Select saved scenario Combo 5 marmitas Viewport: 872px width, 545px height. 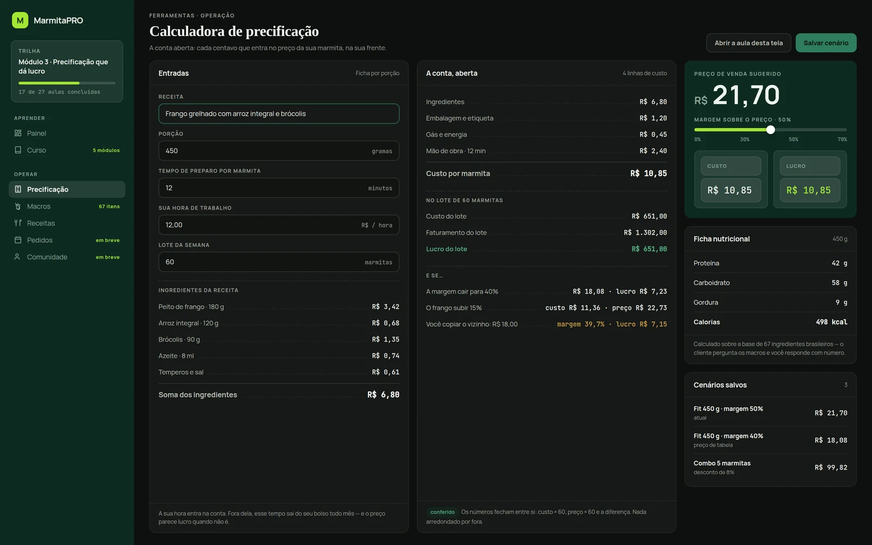point(770,468)
